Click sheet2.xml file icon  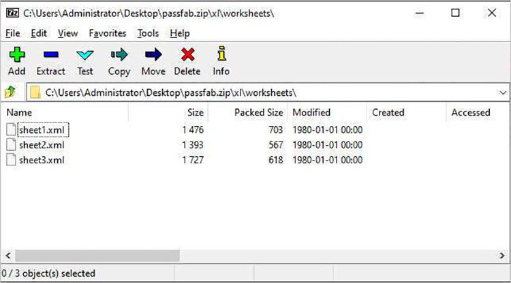[x=11, y=144]
